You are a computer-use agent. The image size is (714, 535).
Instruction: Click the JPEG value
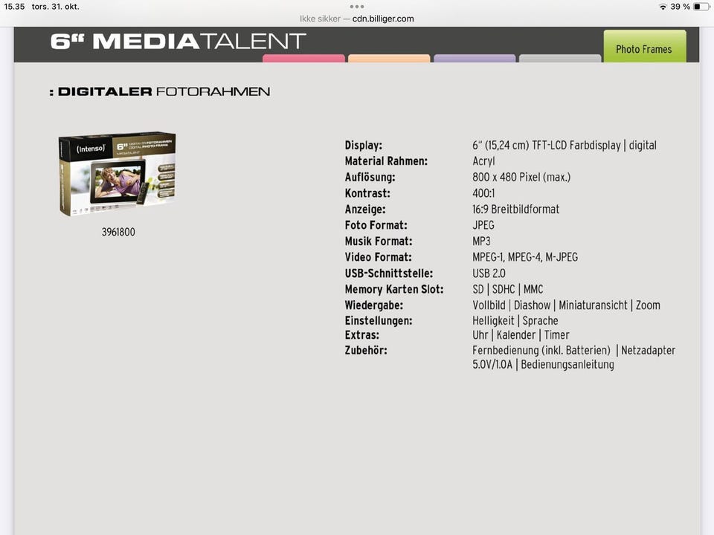(483, 225)
